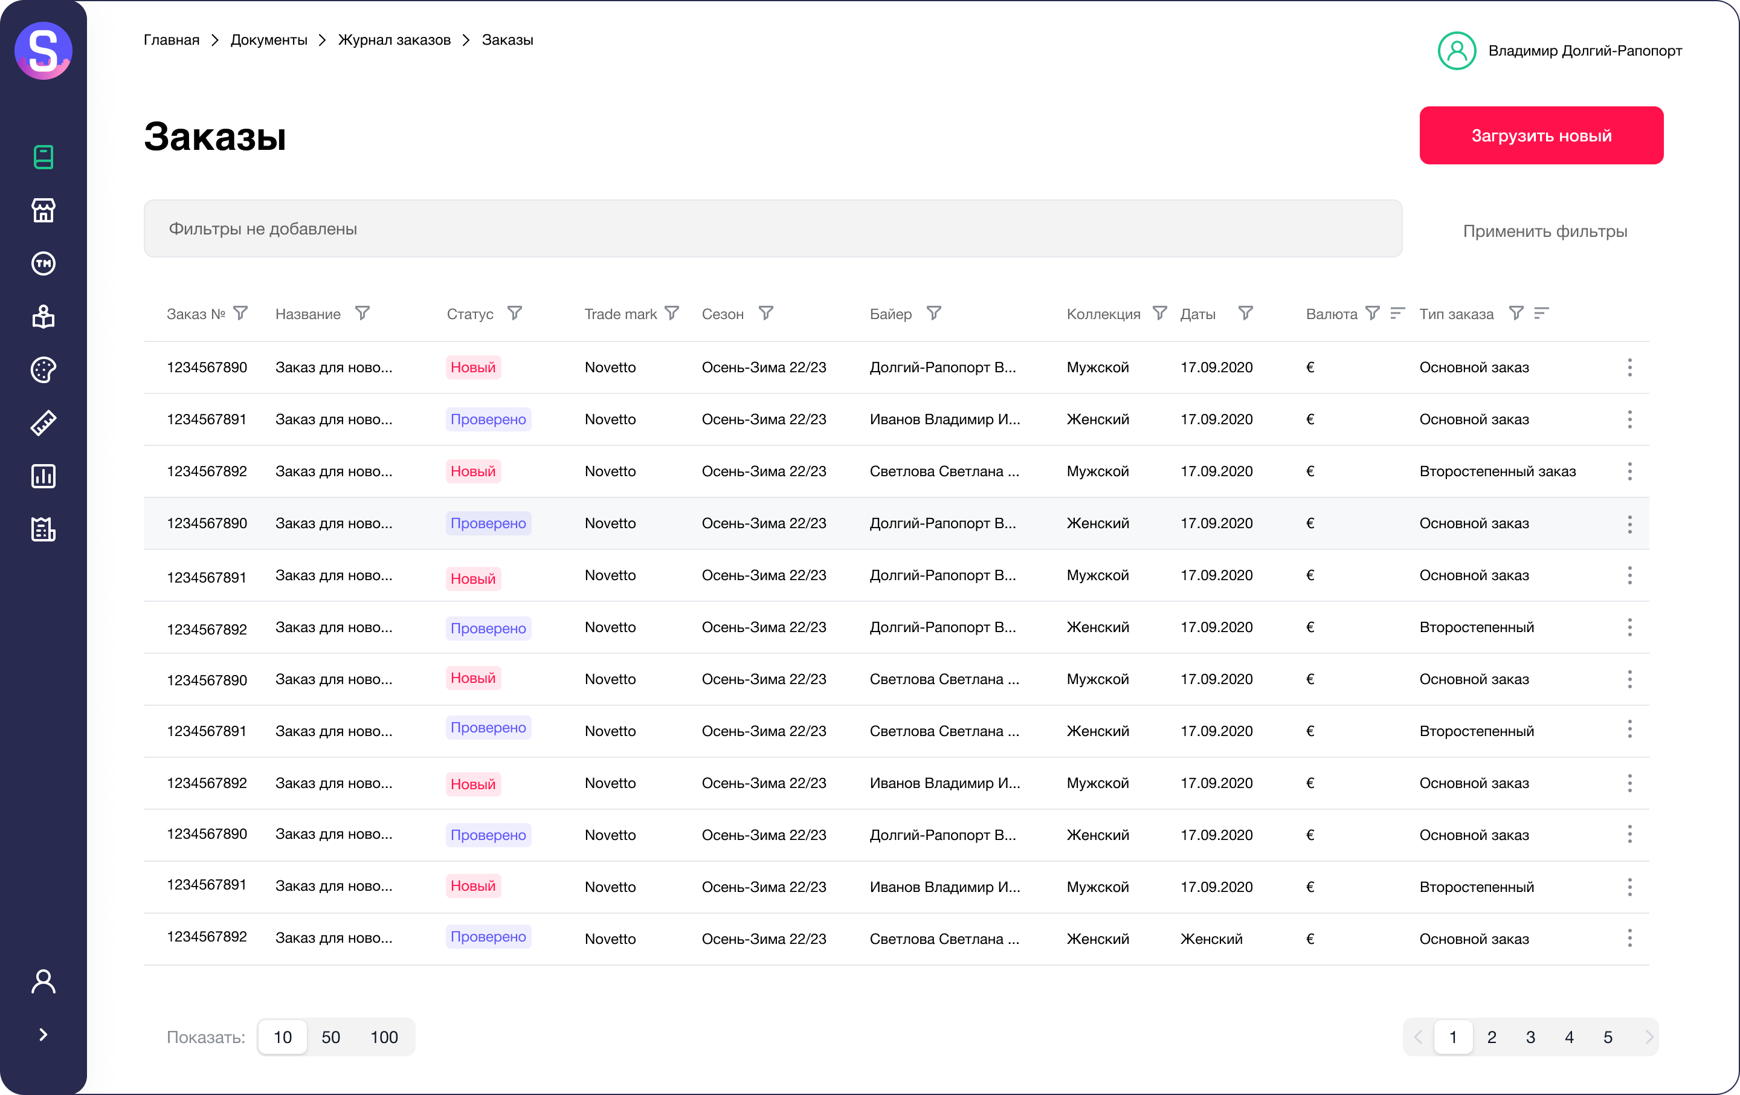Show 50 rows per page
The image size is (1740, 1095).
(x=330, y=1037)
